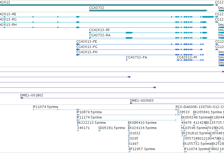Select EST label IP10874.5prime
224x153 pixels.
pos(89,112)
